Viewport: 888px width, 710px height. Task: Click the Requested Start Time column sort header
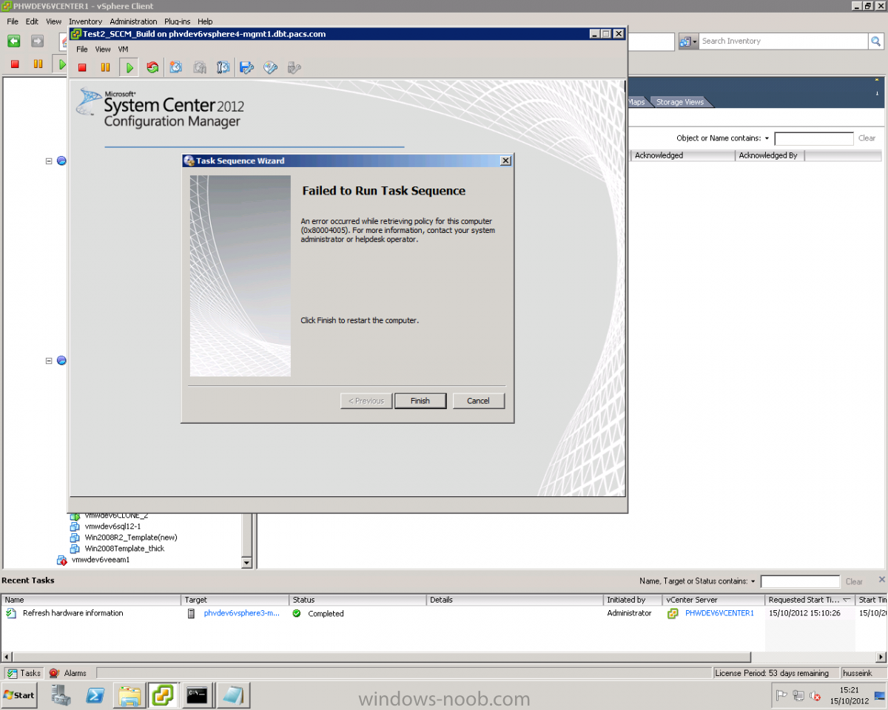[810, 600]
